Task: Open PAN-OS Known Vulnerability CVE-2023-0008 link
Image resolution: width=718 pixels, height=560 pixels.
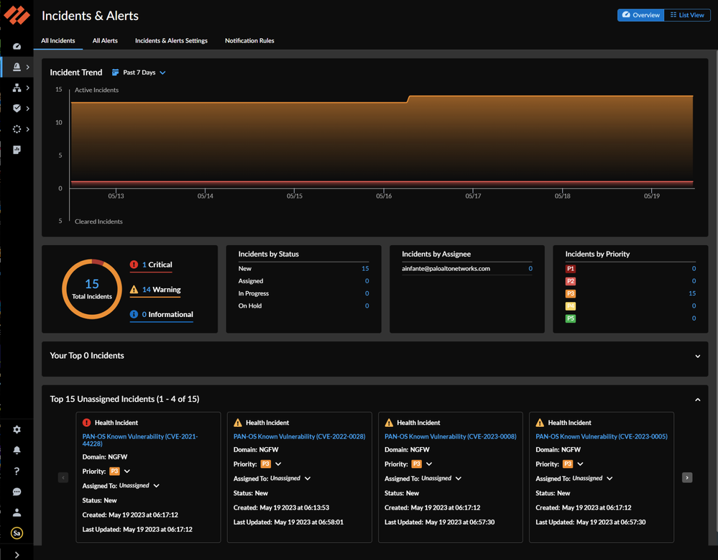Action: pyautogui.click(x=450, y=436)
